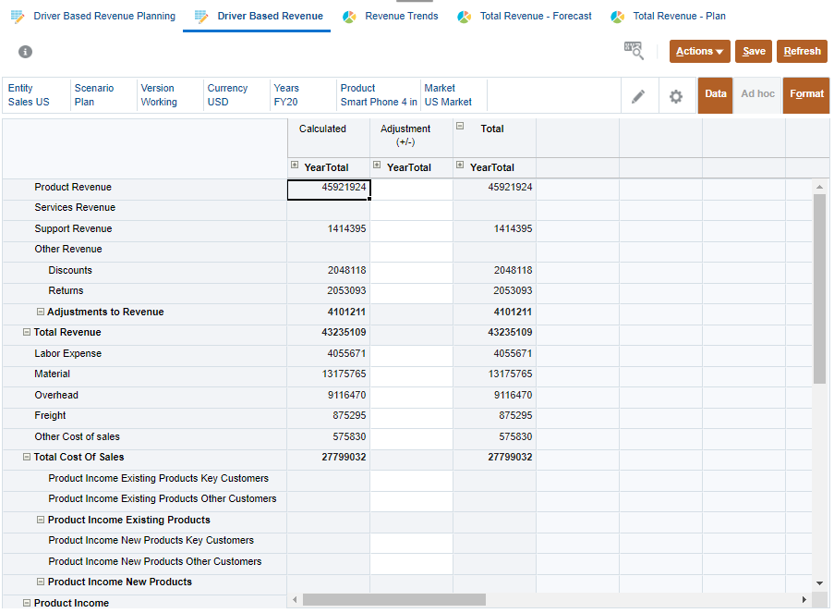Click the icon on Total Revenue - Forecast tab
The image size is (834, 613).
tap(466, 16)
